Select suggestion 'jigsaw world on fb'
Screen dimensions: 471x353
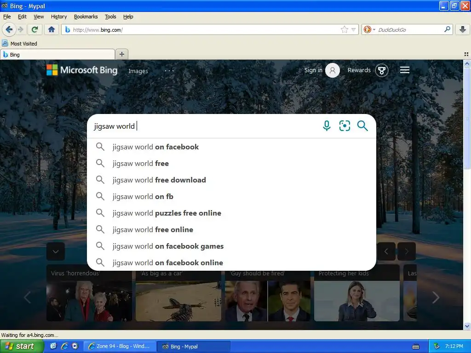coord(231,196)
